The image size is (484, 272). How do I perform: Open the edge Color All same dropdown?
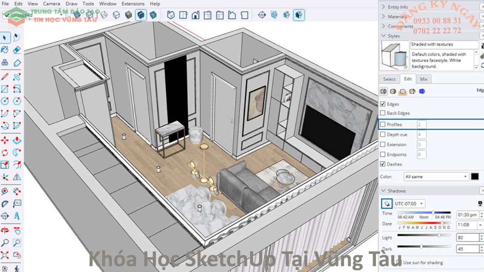point(436,176)
